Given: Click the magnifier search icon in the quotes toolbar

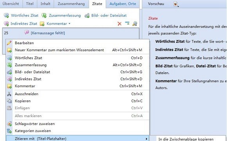Looking at the screenshot, I should 135,24.
